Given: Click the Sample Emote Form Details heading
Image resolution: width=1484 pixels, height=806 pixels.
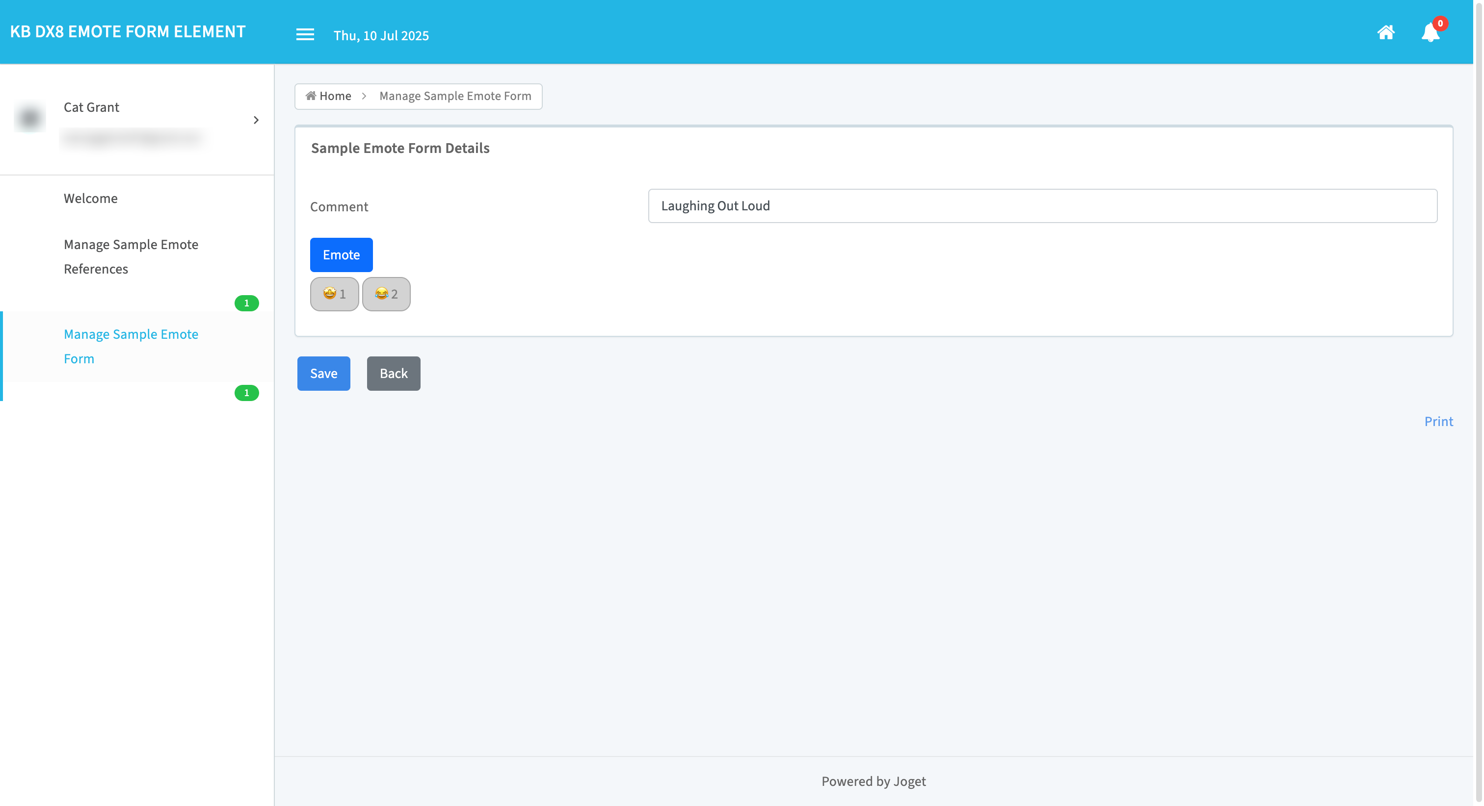Looking at the screenshot, I should [x=400, y=148].
